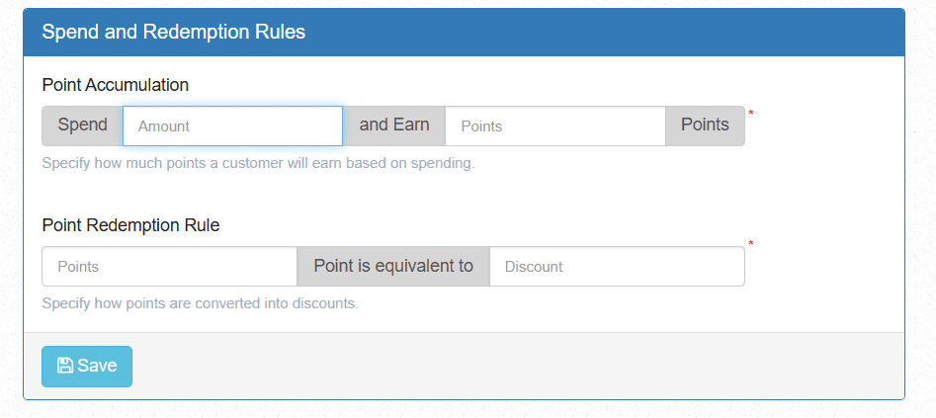
Task: Click the 'and Earn' addon label
Action: coord(394,126)
